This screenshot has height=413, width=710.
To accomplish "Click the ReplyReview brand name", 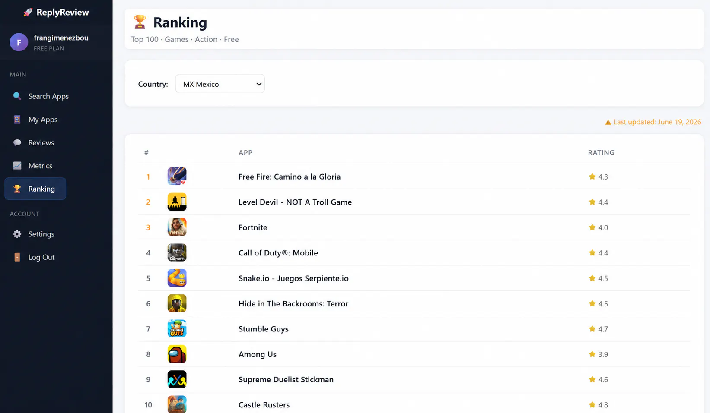I will point(63,13).
